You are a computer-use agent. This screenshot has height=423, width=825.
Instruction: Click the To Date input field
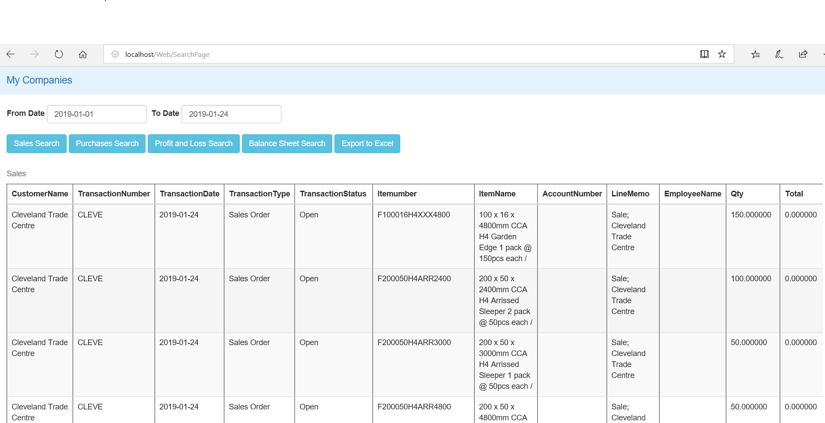click(231, 114)
